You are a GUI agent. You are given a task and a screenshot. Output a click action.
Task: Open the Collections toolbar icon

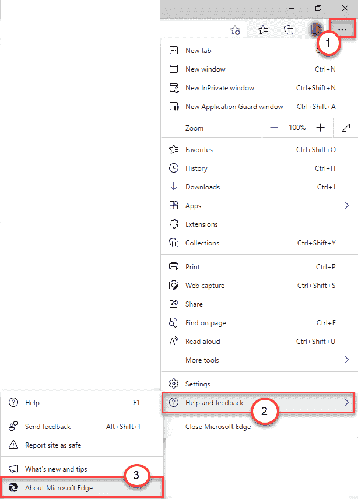[x=288, y=30]
